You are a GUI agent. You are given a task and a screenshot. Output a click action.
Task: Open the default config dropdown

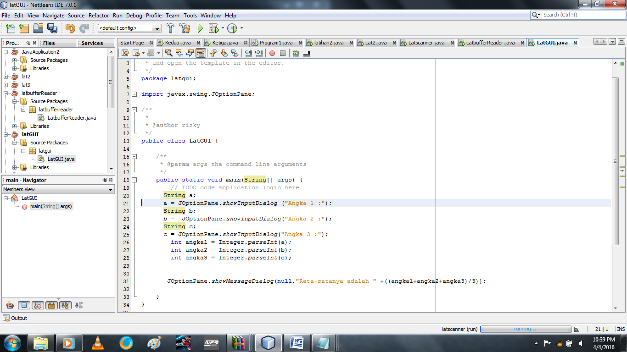coord(156,28)
